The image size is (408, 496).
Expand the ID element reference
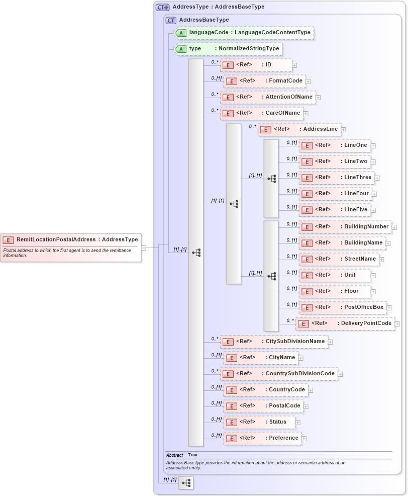(295, 65)
